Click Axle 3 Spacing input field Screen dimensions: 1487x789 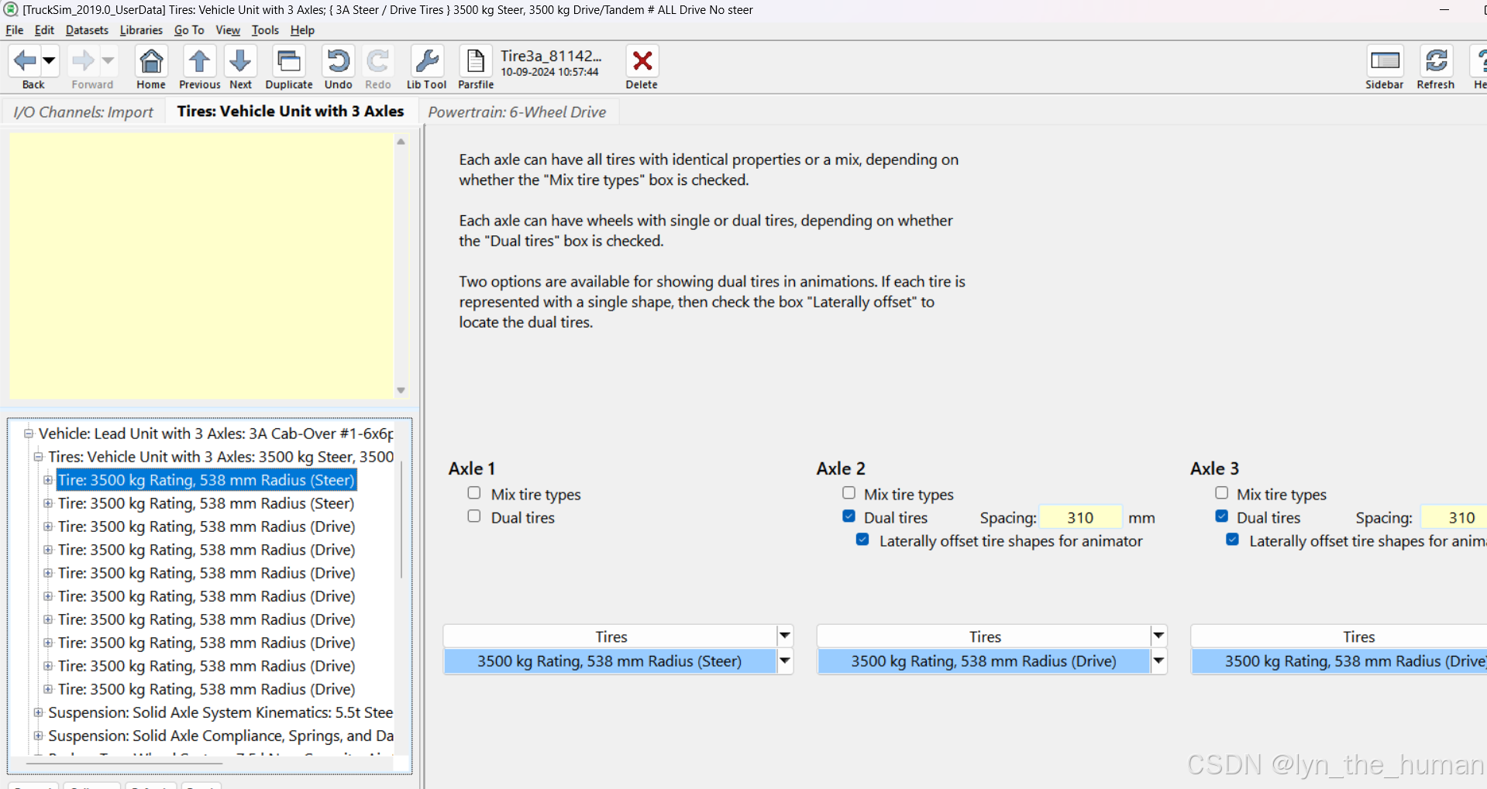pyautogui.click(x=1454, y=517)
